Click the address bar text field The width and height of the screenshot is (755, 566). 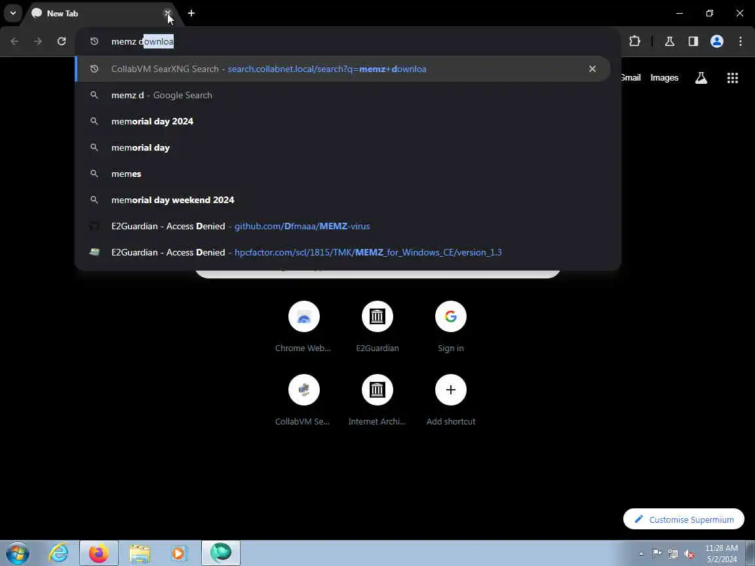[x=347, y=41]
